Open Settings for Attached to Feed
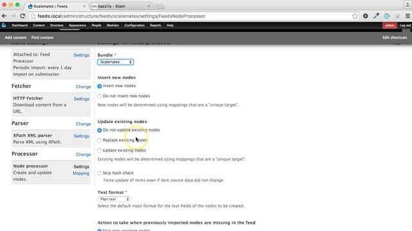 point(82,55)
